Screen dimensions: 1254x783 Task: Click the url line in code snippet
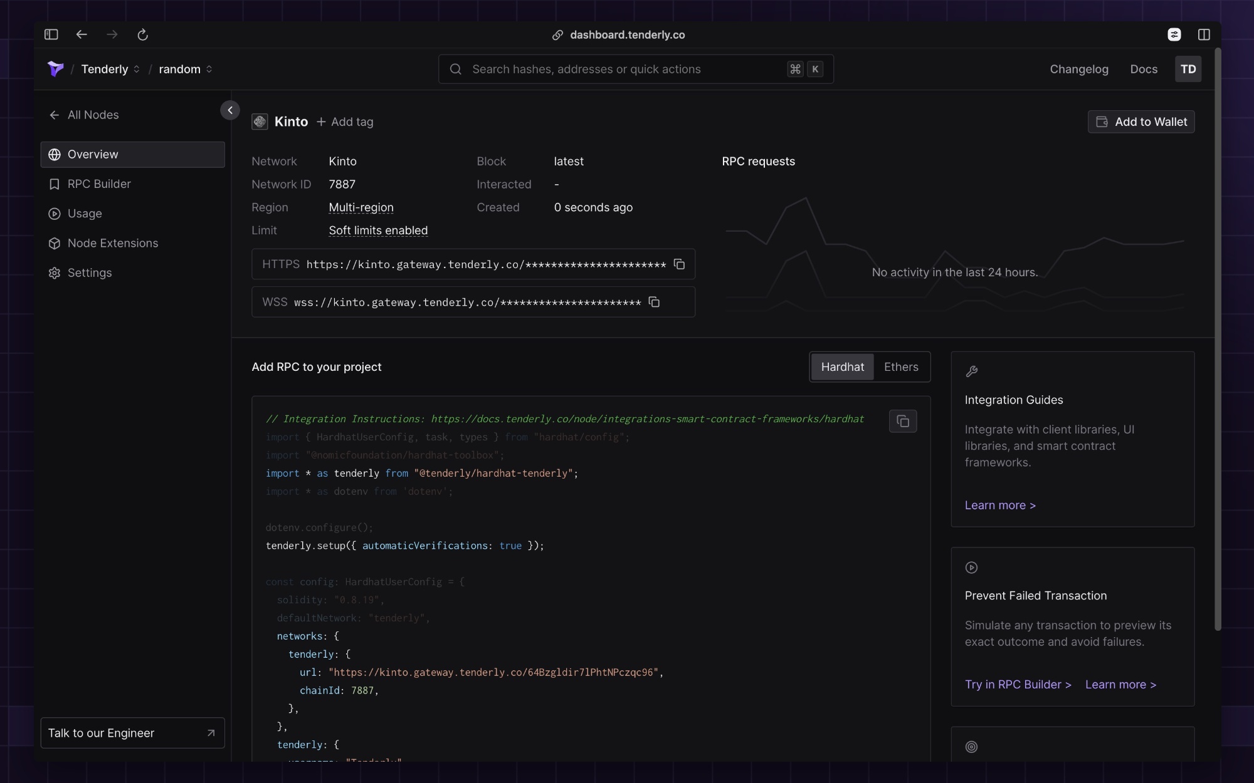[482, 672]
